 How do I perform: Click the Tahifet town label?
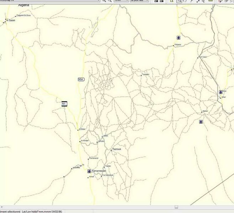point(108,166)
